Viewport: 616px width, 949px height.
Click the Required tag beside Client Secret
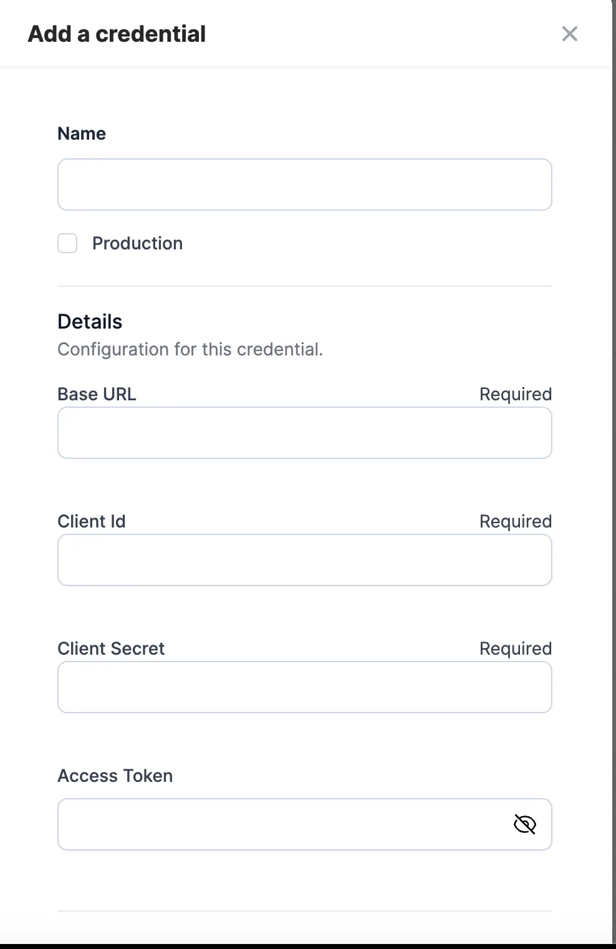pyautogui.click(x=516, y=648)
